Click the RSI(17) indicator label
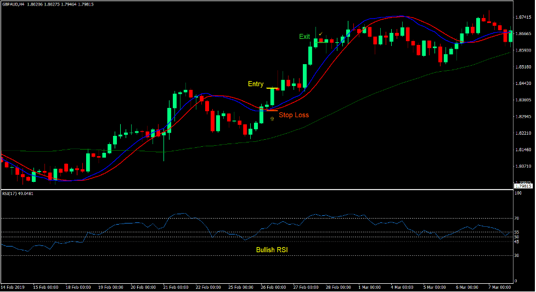 tap(19, 194)
